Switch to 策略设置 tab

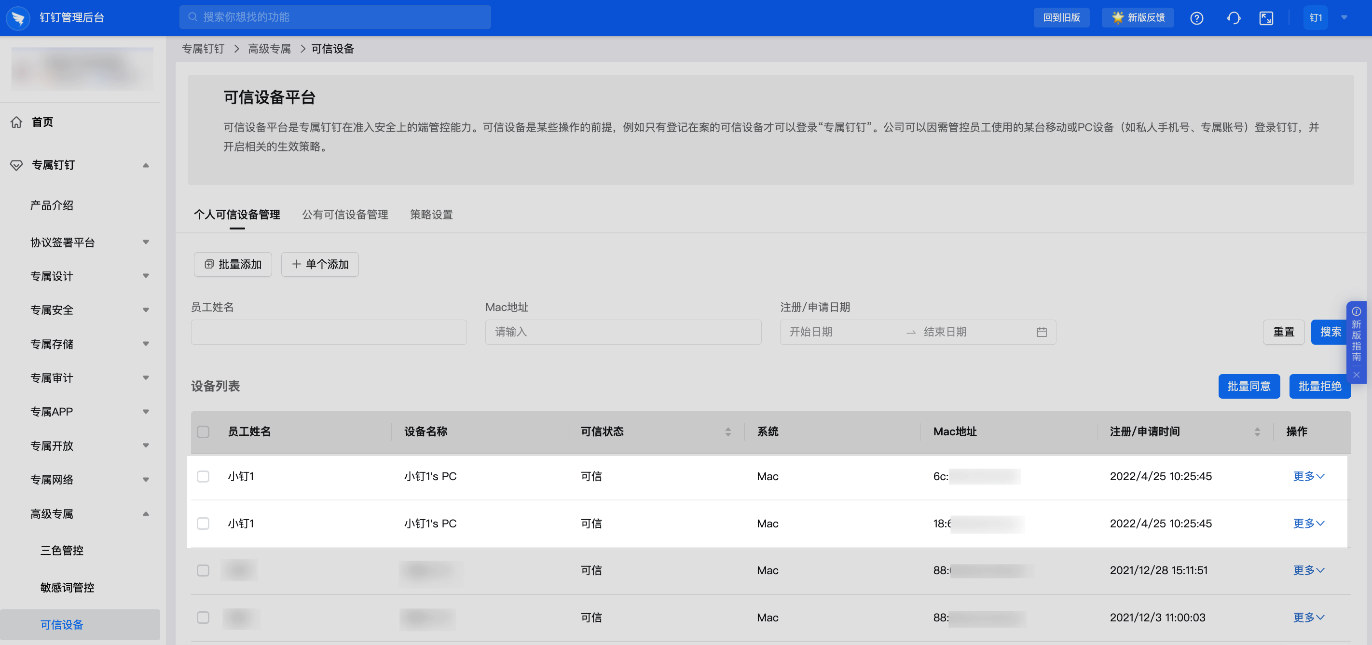pos(431,215)
